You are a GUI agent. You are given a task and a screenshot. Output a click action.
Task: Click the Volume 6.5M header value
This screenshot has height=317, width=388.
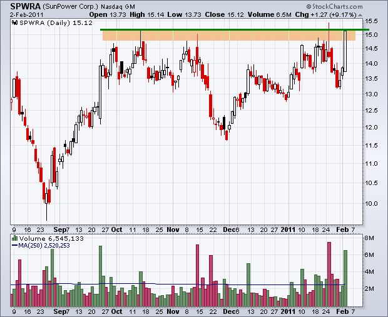(269, 14)
